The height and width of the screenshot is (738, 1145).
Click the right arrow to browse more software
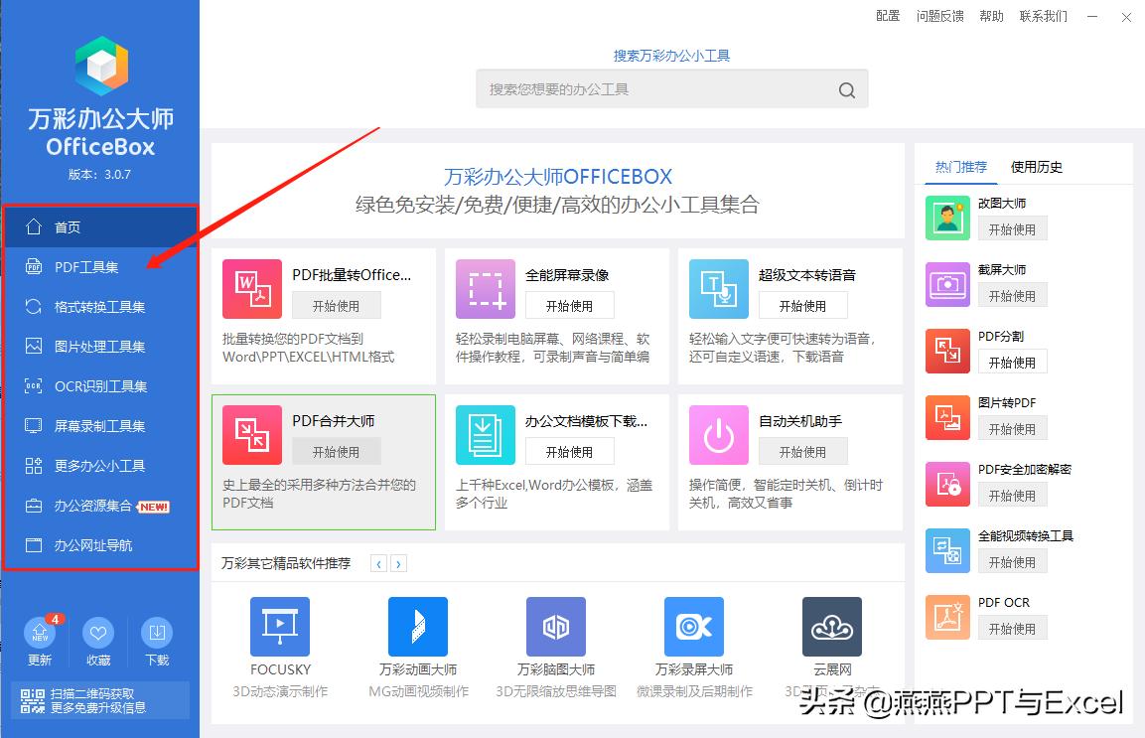coord(399,562)
